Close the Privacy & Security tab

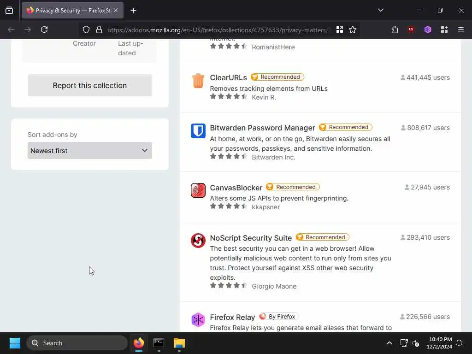[116, 10]
